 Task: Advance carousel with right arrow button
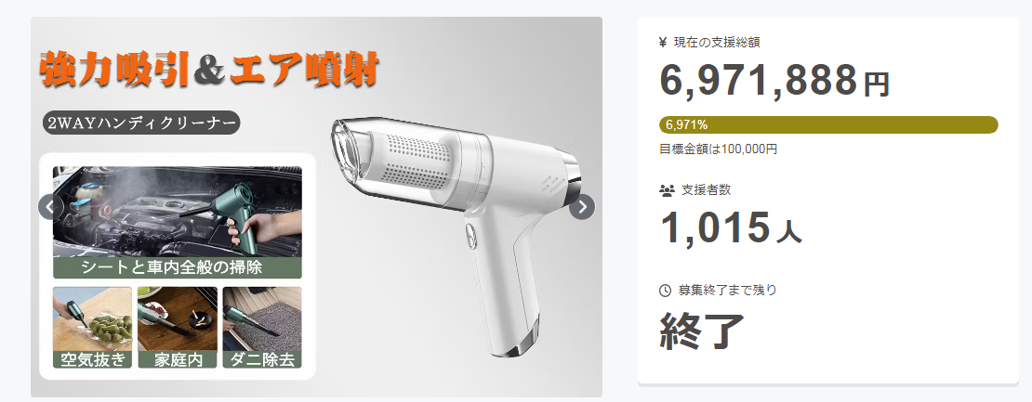582,208
